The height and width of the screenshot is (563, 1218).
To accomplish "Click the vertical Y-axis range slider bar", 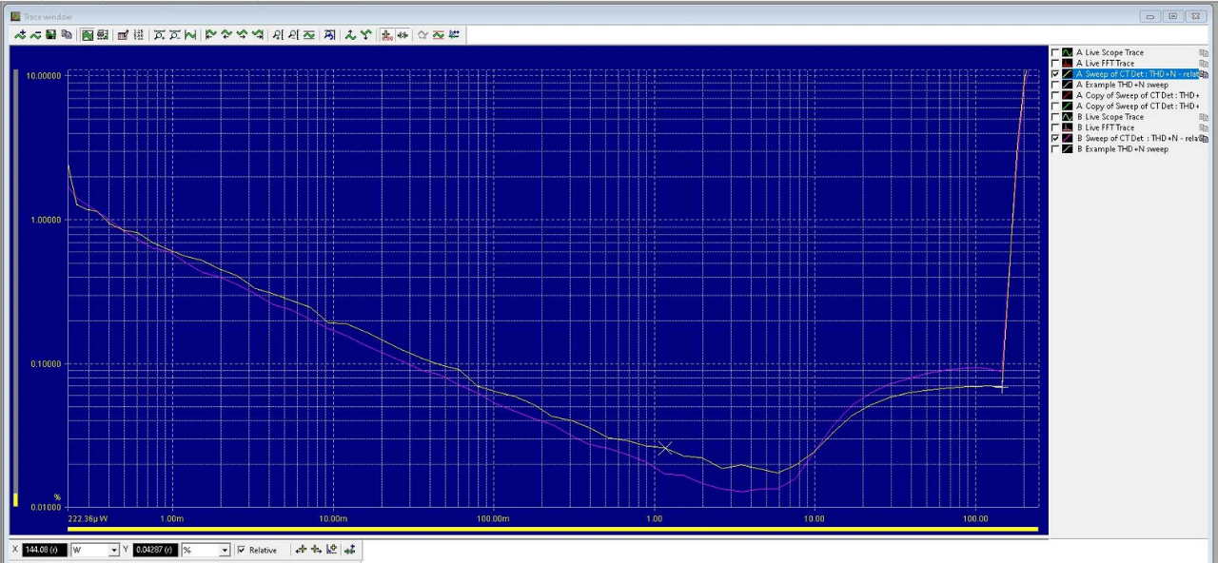I will [15, 289].
